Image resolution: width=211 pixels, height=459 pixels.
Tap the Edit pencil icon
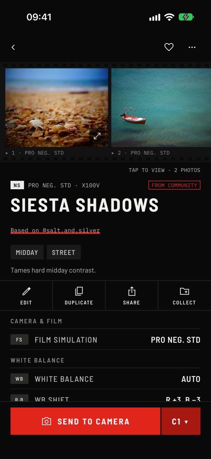click(26, 291)
